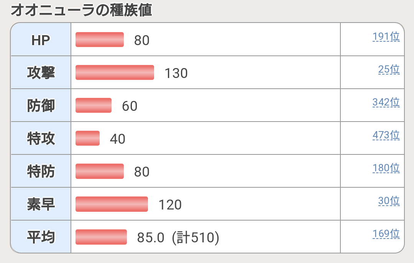
Task: Open the 180位 special defense ranking link
Action: 386,168
